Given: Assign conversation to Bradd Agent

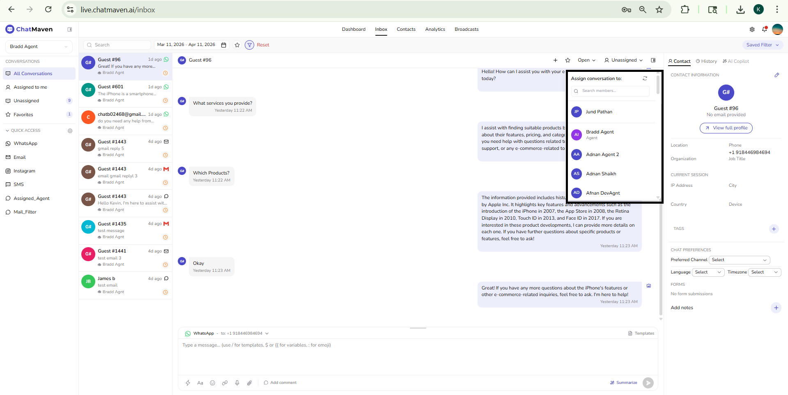Looking at the screenshot, I should coord(600,134).
